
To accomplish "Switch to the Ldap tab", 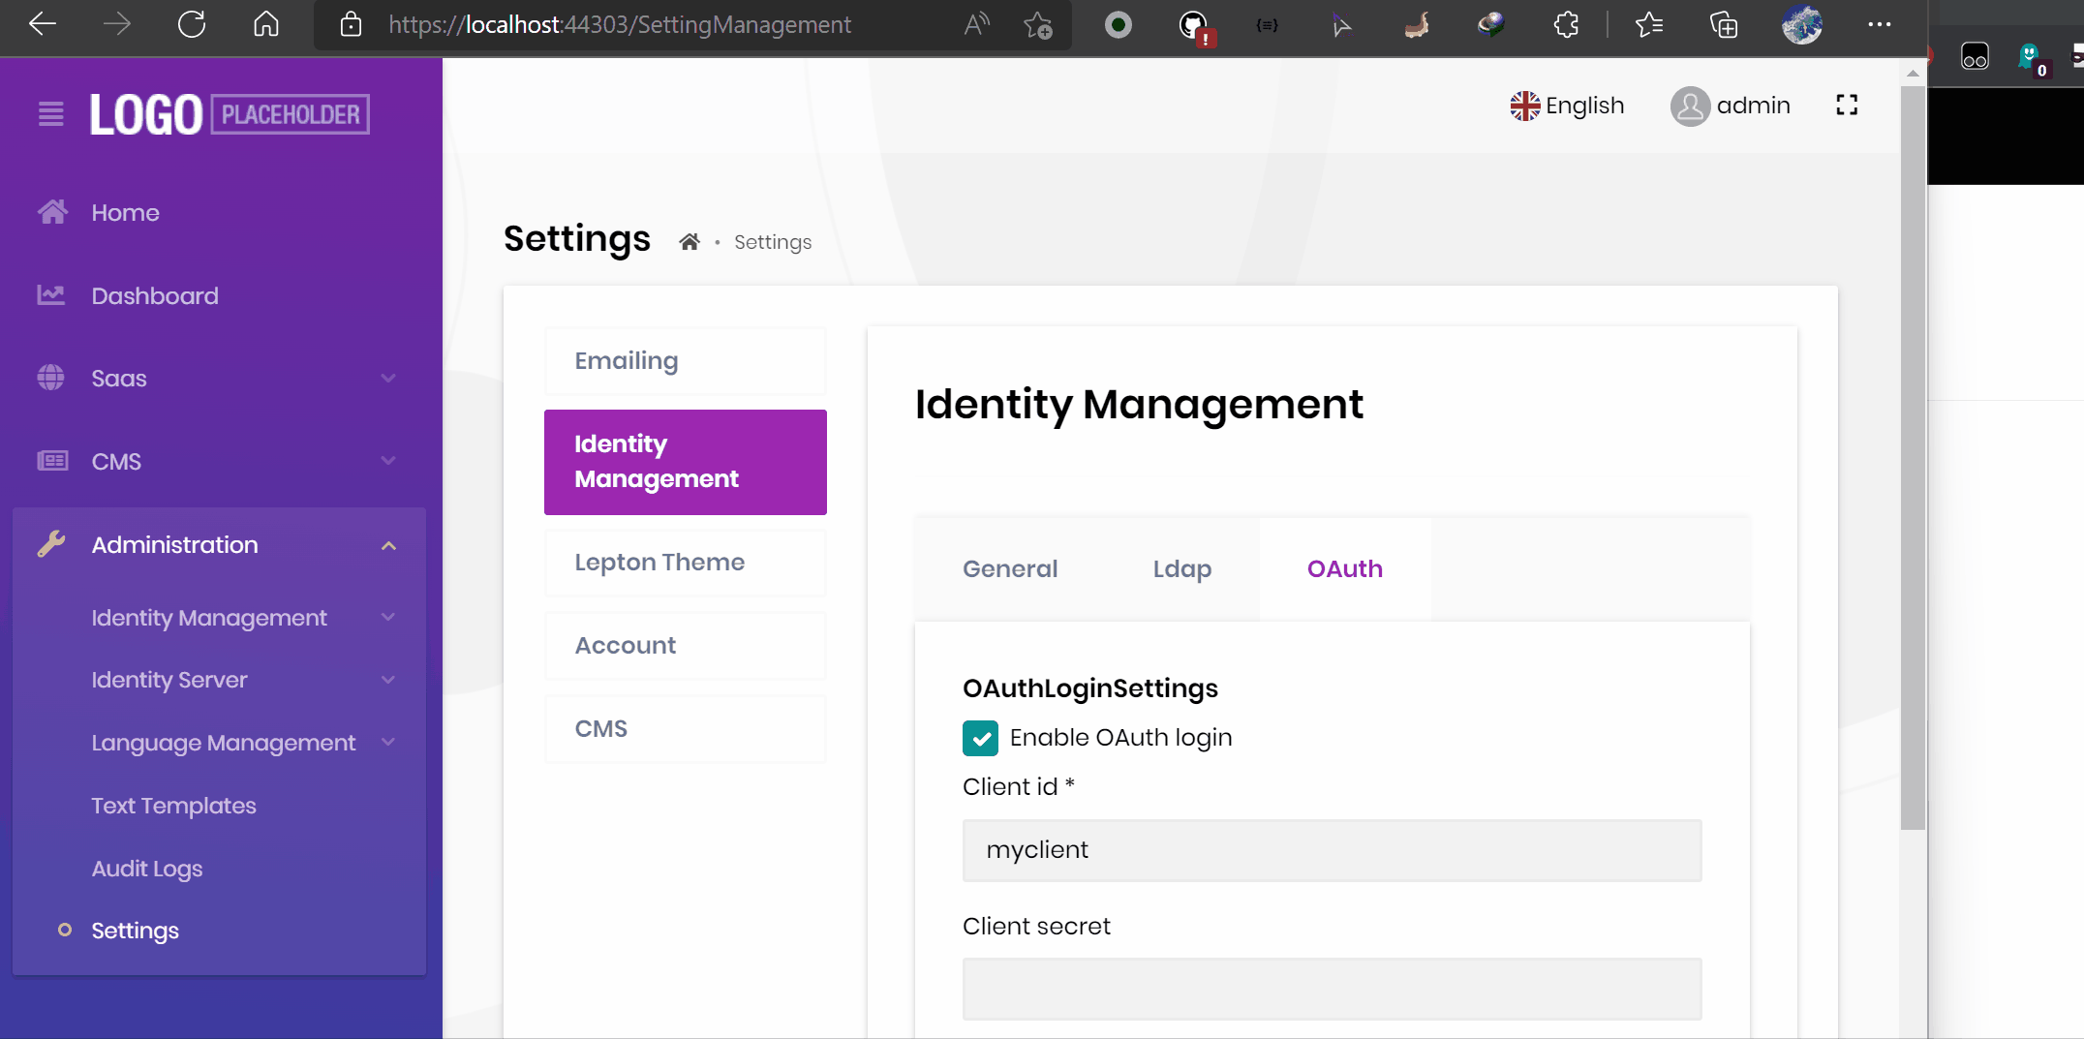I will (x=1181, y=569).
